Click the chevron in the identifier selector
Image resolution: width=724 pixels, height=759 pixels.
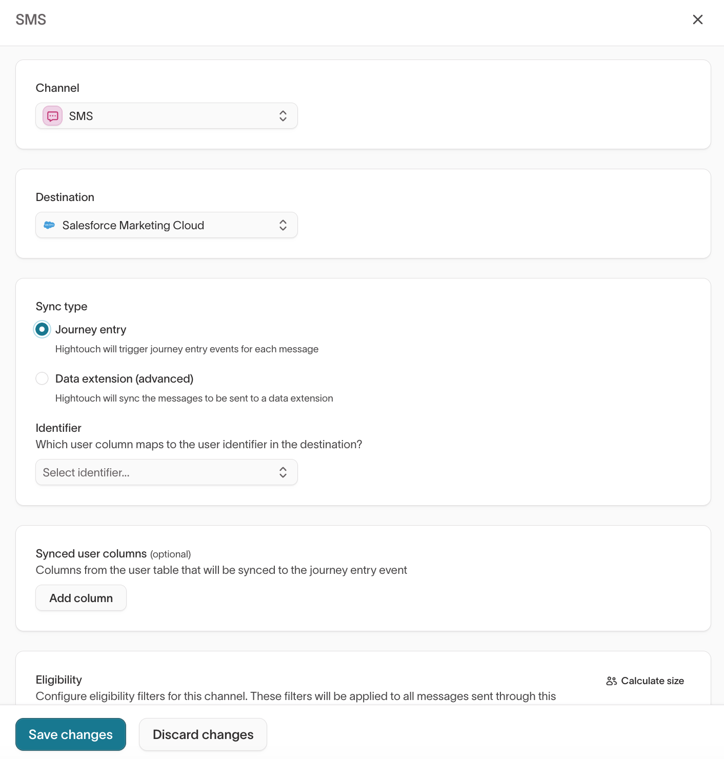(x=283, y=472)
